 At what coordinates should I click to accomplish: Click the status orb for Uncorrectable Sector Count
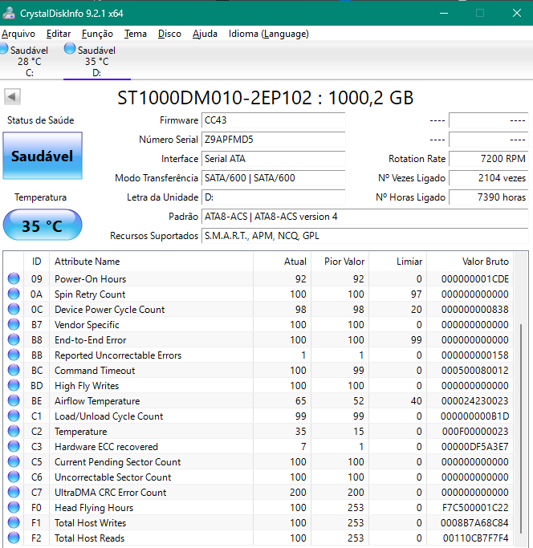14,477
